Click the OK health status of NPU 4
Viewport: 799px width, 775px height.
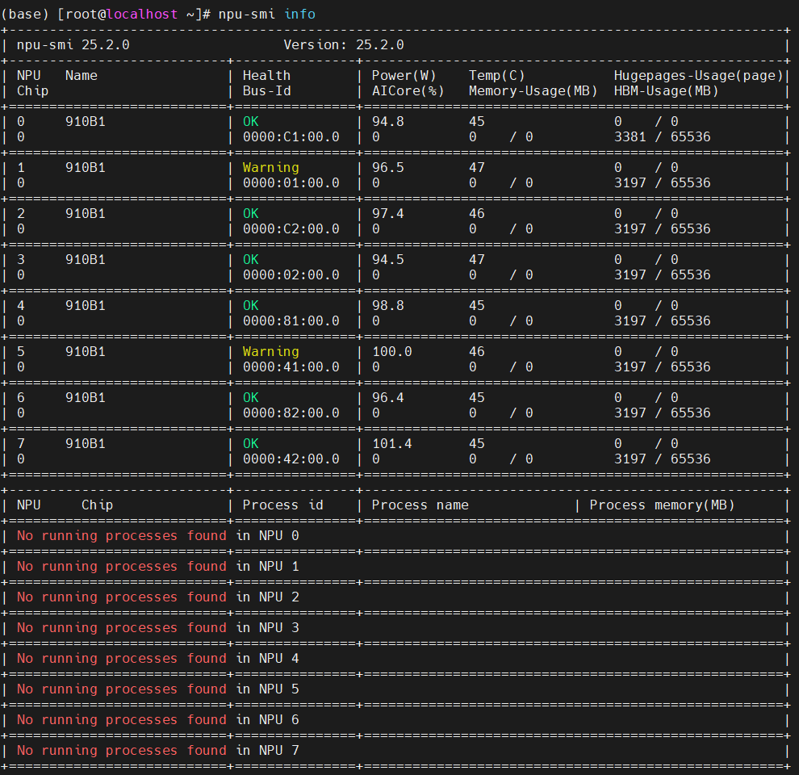251,305
